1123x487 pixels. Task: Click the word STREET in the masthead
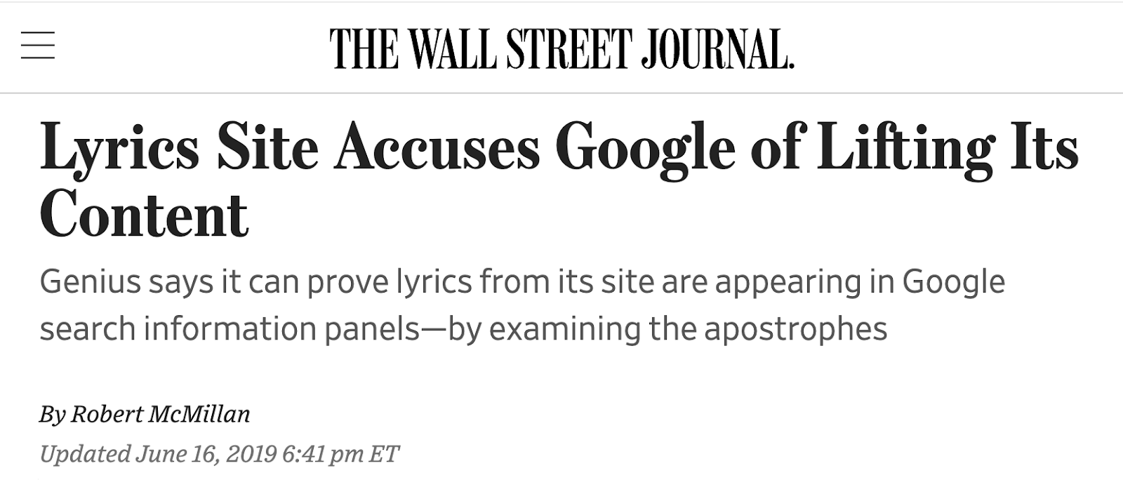coord(567,49)
